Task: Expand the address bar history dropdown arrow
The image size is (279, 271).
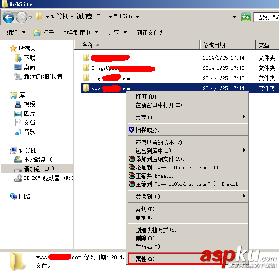Action: [234, 17]
